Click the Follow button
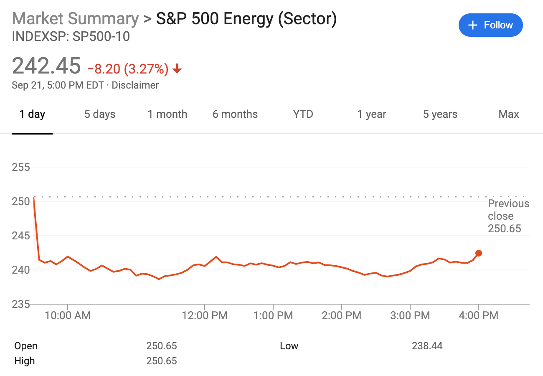 tap(490, 25)
